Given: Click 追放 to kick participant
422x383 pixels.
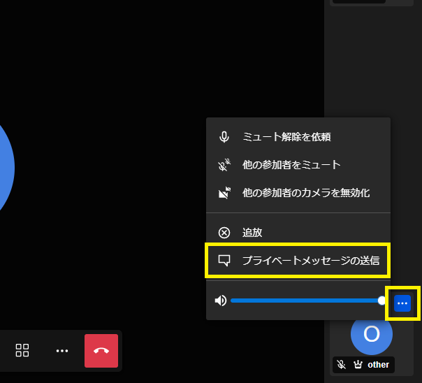Looking at the screenshot, I should pos(298,232).
